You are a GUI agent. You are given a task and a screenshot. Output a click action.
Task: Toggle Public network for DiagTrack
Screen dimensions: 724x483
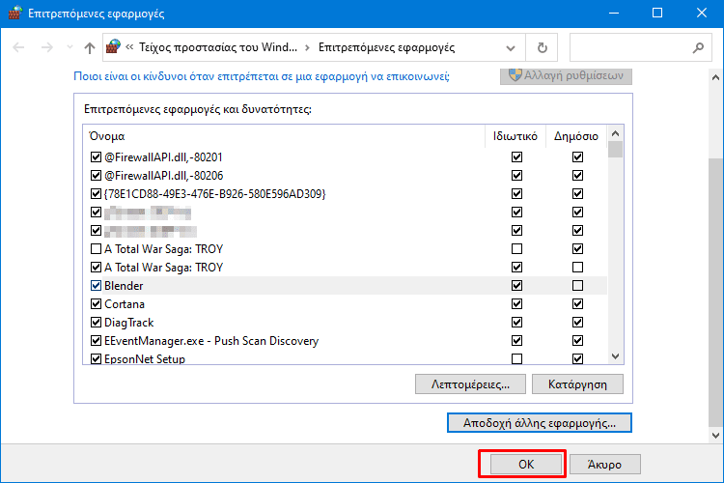click(577, 322)
